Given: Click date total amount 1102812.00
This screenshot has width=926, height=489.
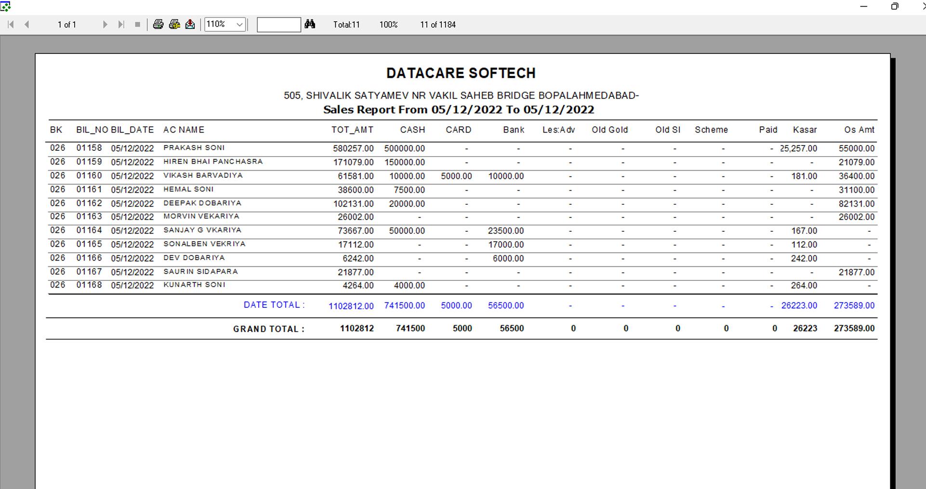Looking at the screenshot, I should (351, 306).
